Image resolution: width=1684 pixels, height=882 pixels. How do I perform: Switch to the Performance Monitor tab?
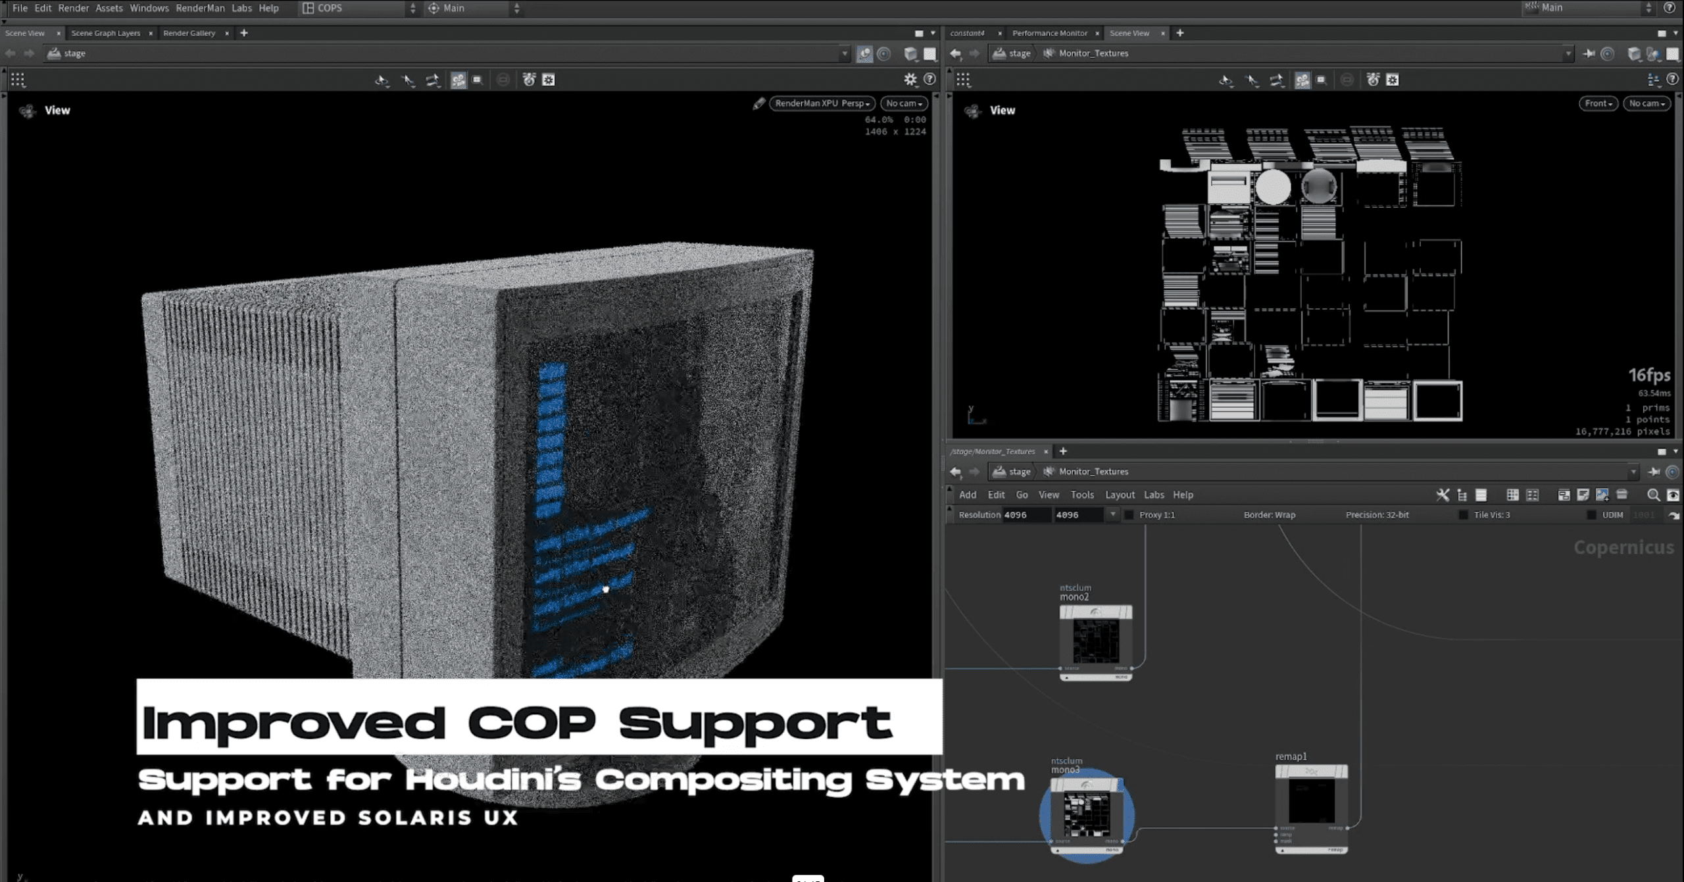[x=1050, y=33]
